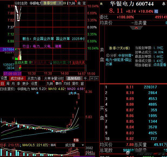Switch to the 高抛低吸 tab

pyautogui.click(x=74, y=78)
